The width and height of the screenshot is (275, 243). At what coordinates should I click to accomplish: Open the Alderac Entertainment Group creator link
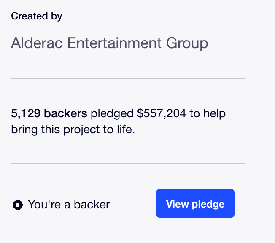[110, 43]
